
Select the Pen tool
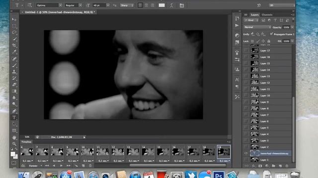coord(14,111)
